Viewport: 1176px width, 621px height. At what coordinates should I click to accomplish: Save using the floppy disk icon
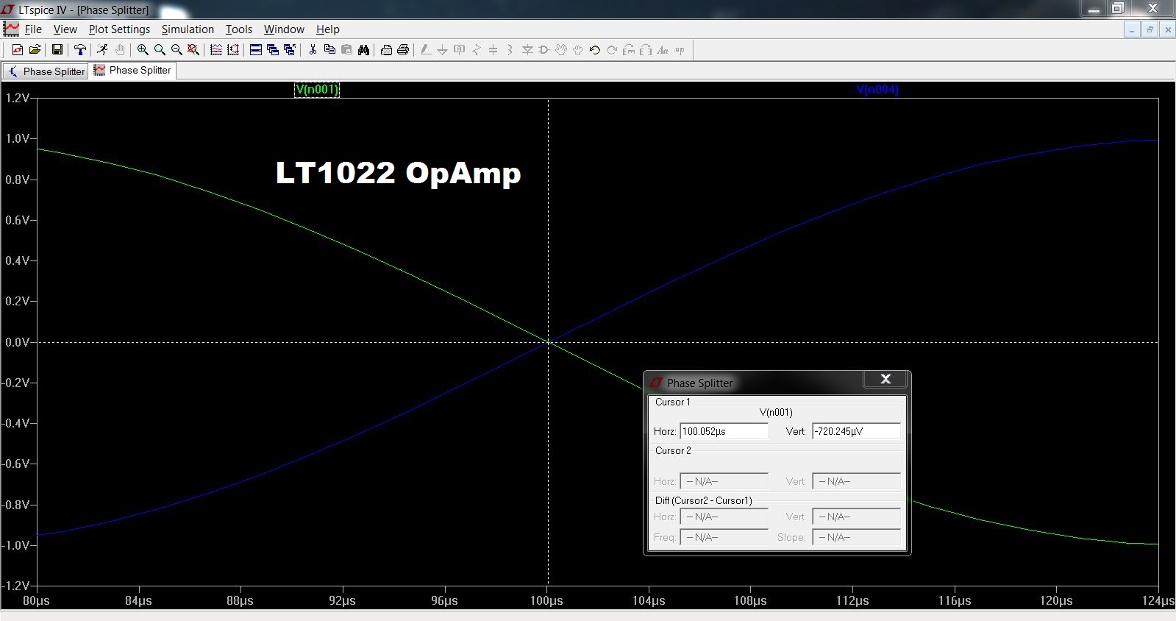tap(57, 50)
